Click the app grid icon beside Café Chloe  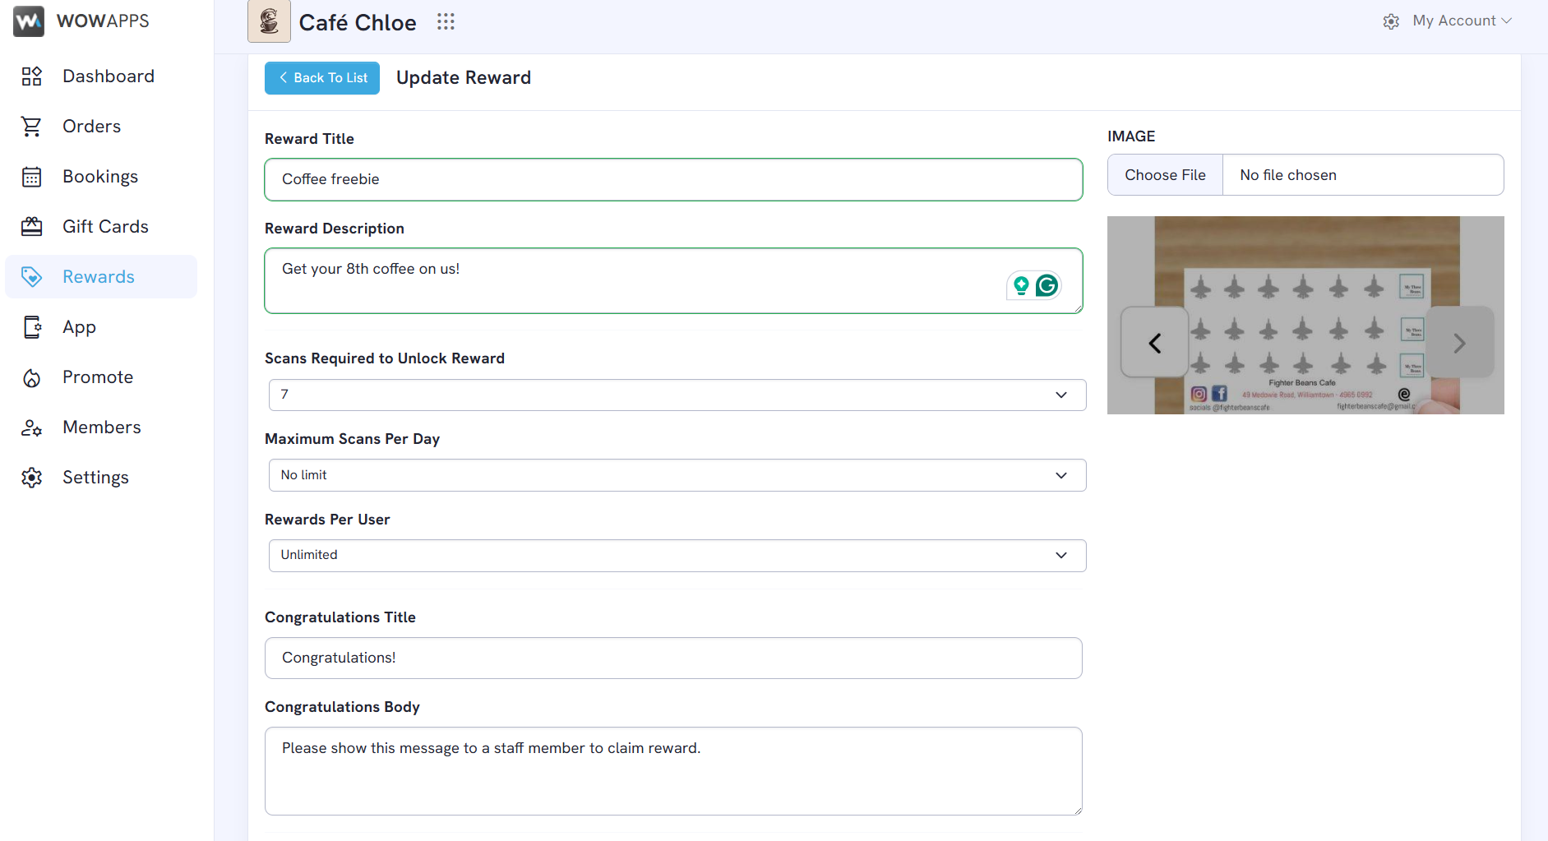(446, 21)
